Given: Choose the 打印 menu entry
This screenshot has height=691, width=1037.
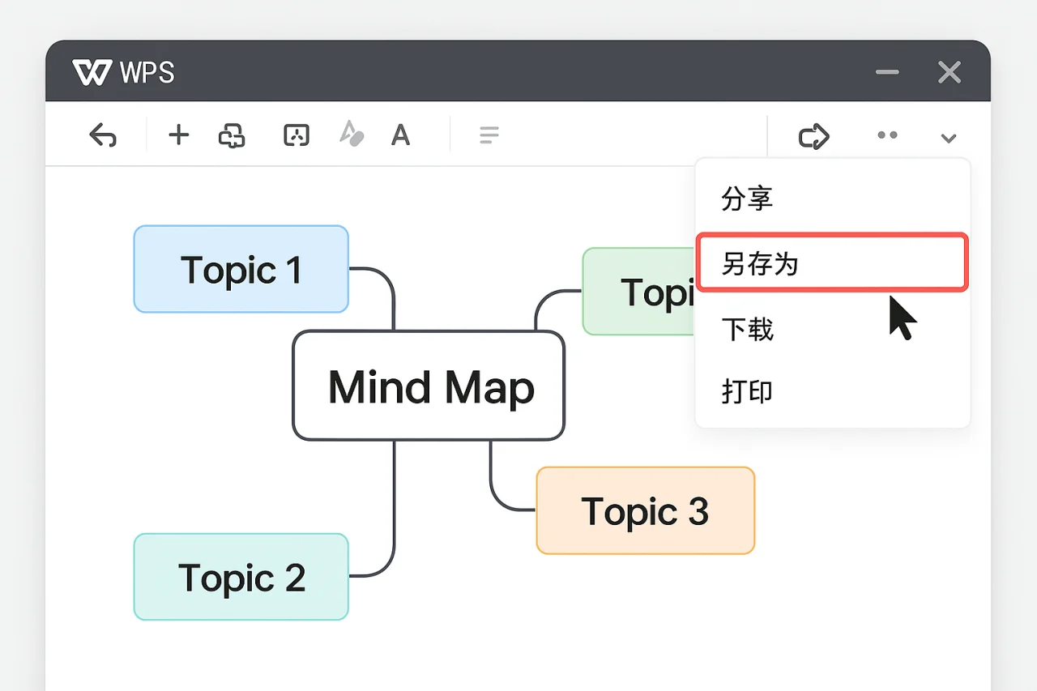Looking at the screenshot, I should [747, 391].
